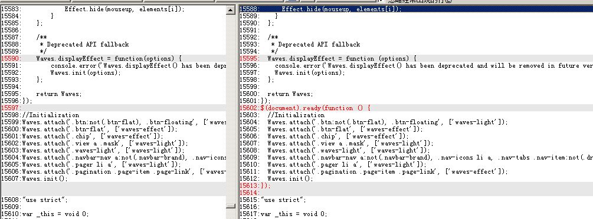The height and width of the screenshot is (219, 593).
Task: Select right pane line 15597 Waves.init(options)
Action: (x=416, y=73)
